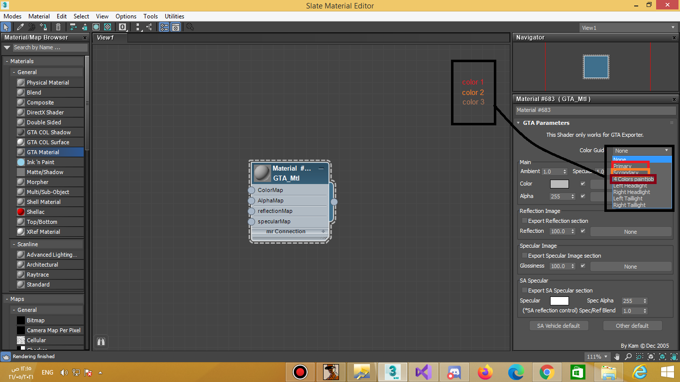Open Discord from the Windows taskbar
This screenshot has height=382, width=680.
point(453,372)
